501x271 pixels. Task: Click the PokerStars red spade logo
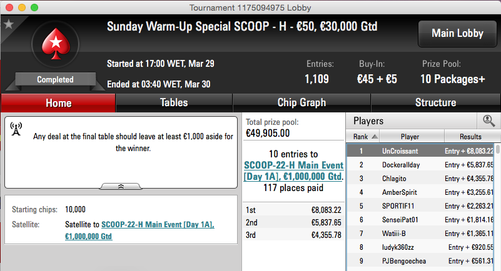pos(56,44)
